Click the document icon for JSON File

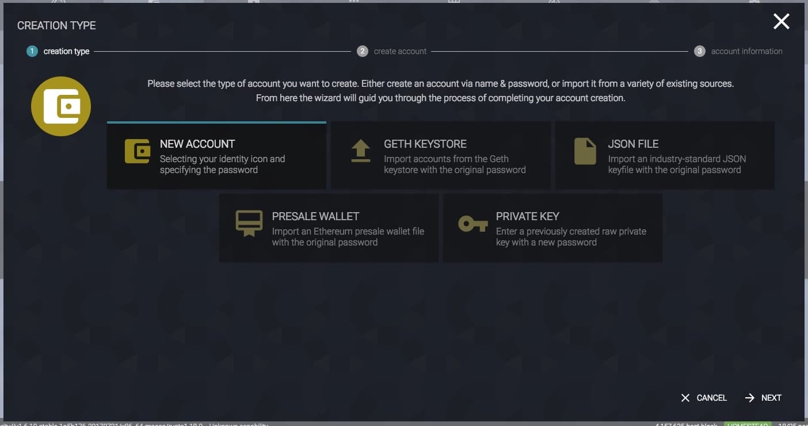pos(585,151)
